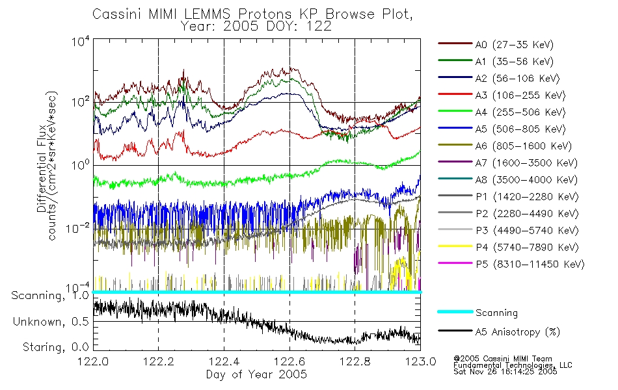Click the x-axis tick label 122.8
This screenshot has height=390, width=618.
(355, 361)
